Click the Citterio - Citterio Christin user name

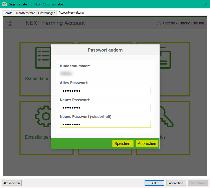(x=184, y=23)
